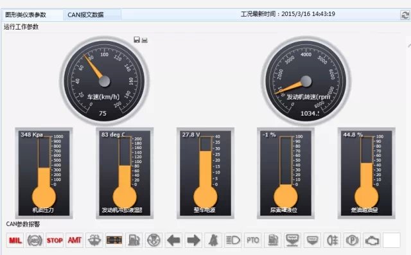Click the 机油压力 thermometer bar
Viewport: 411px width, 255px height.
point(44,173)
